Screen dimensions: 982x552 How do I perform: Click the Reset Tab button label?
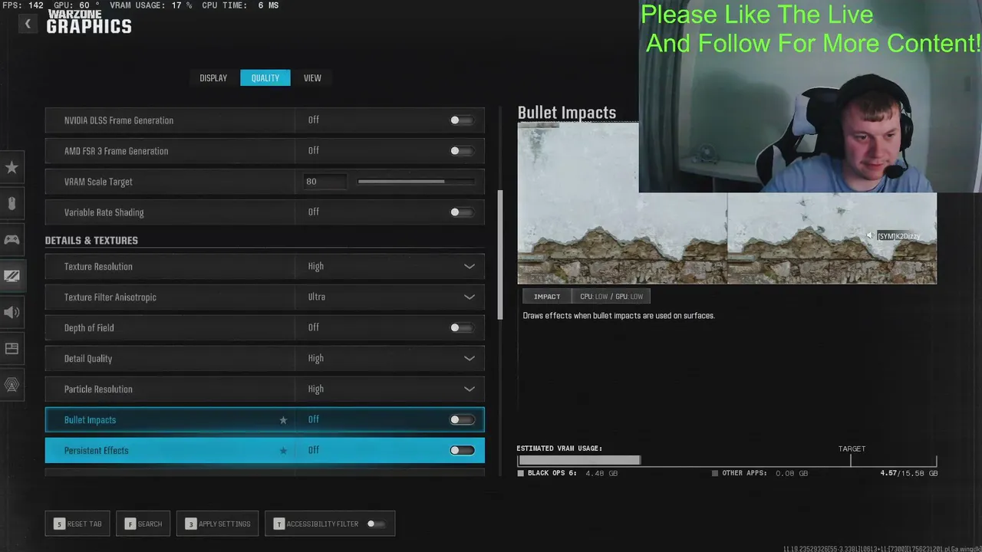(x=84, y=524)
